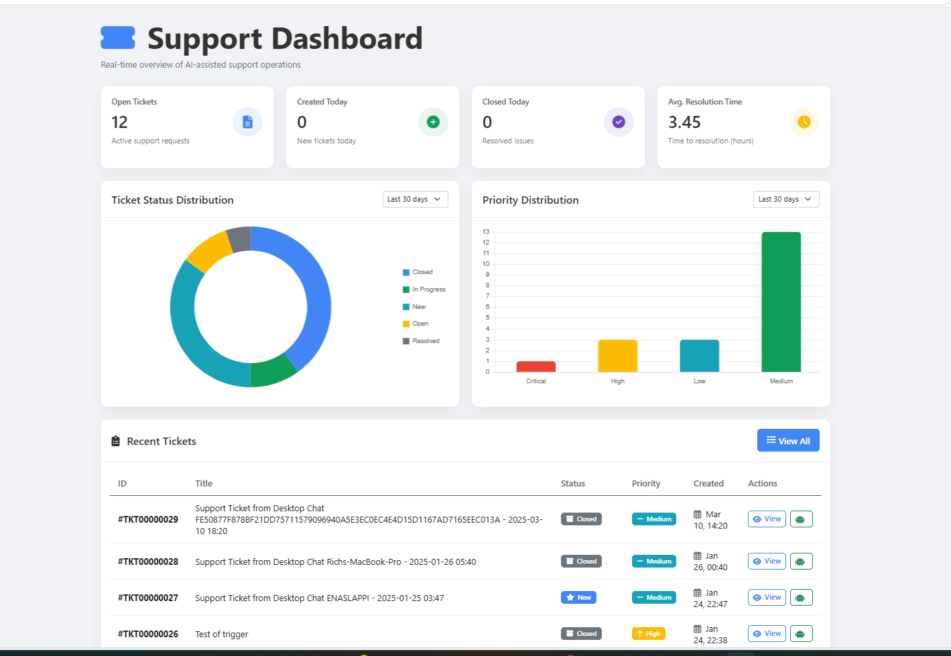This screenshot has height=656, width=951.
Task: Open Priority Distribution period dropdown
Action: [x=786, y=199]
